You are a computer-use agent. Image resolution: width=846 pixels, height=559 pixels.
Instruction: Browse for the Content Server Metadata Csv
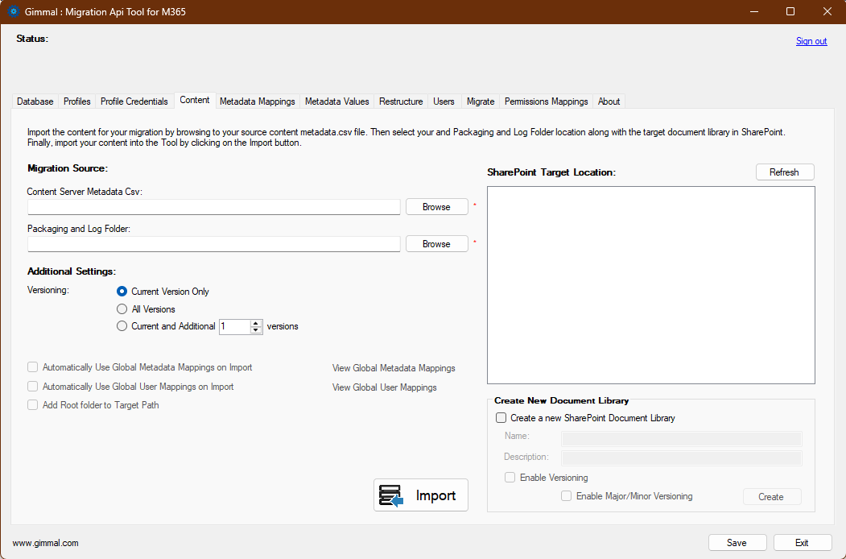436,206
